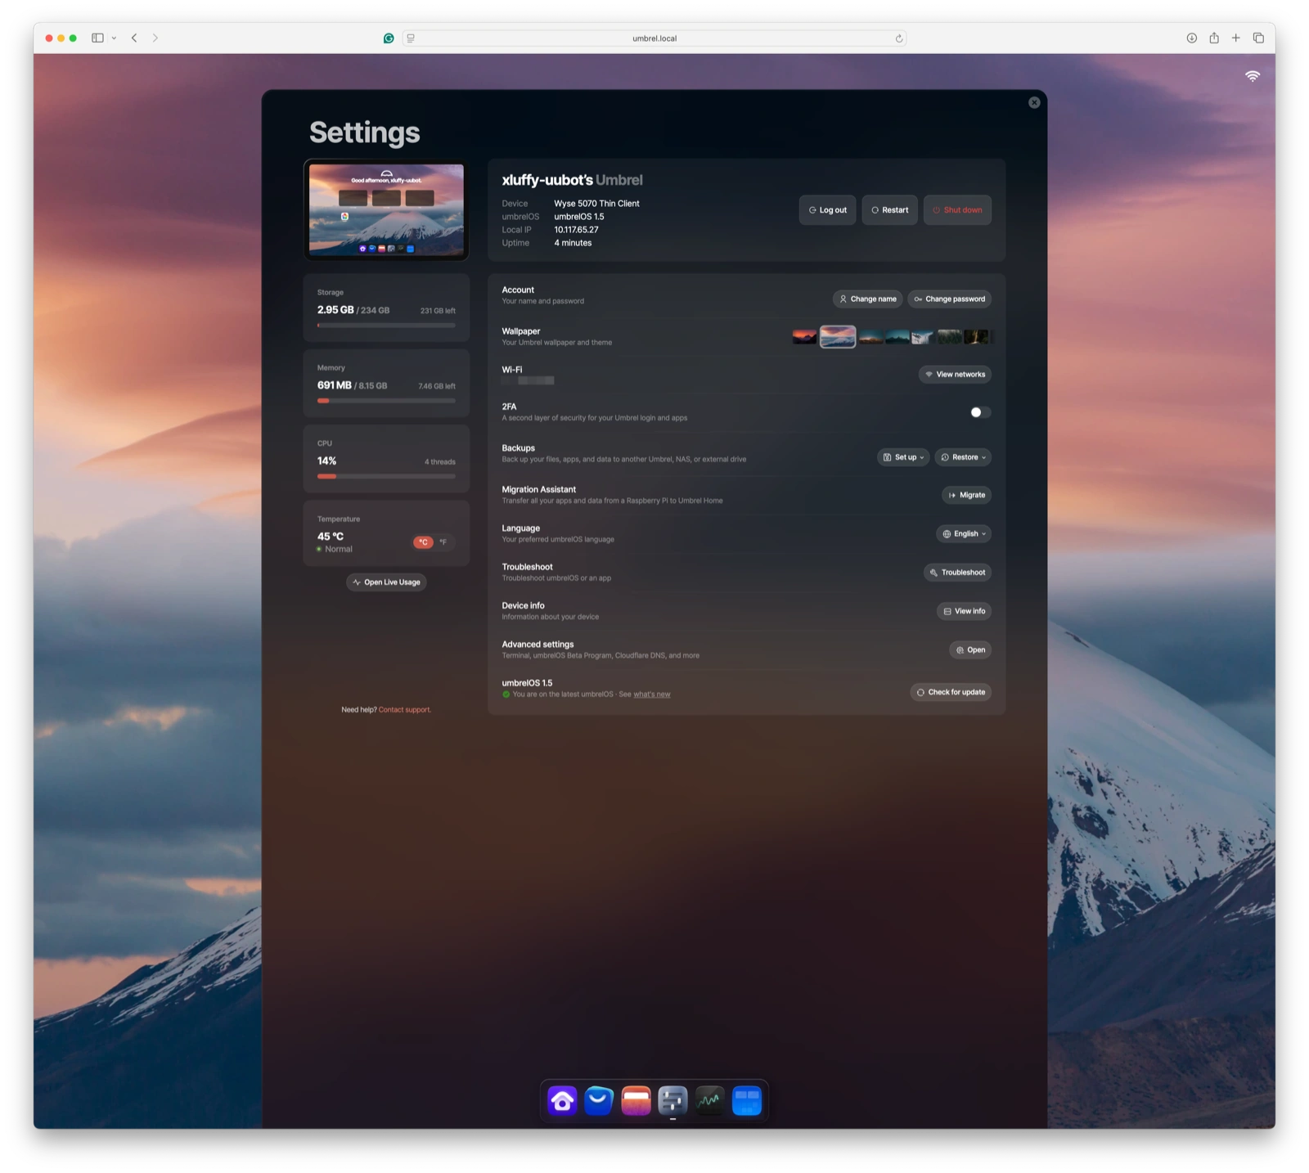Viewport: 1309px width, 1173px height.
Task: Restart the Umbrel device
Action: (x=889, y=210)
